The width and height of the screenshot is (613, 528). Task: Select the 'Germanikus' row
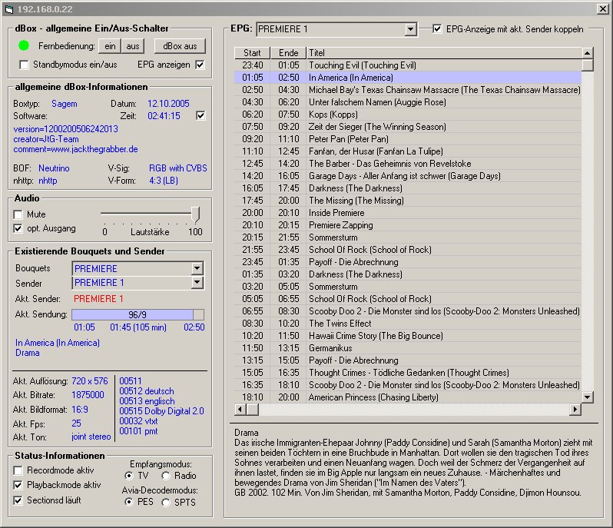407,348
